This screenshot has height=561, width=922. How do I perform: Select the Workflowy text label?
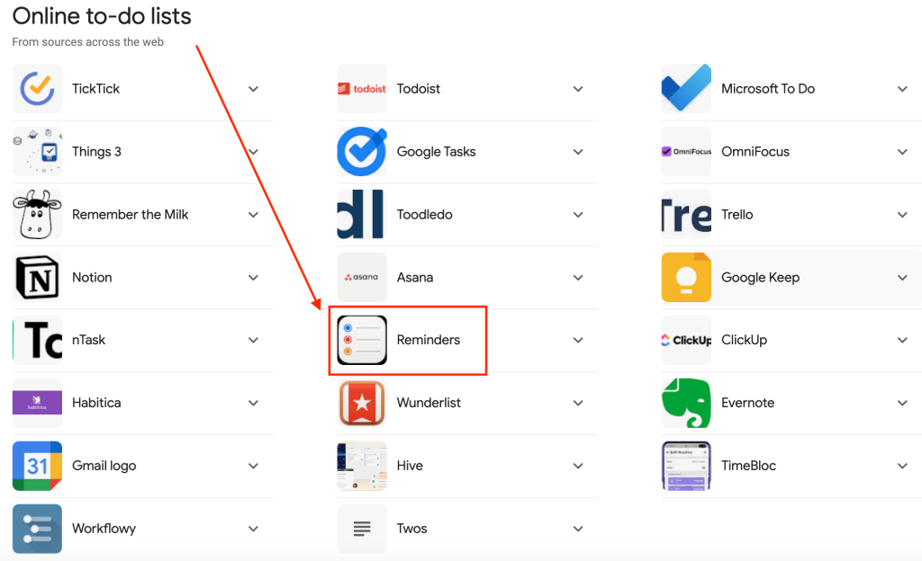click(104, 529)
